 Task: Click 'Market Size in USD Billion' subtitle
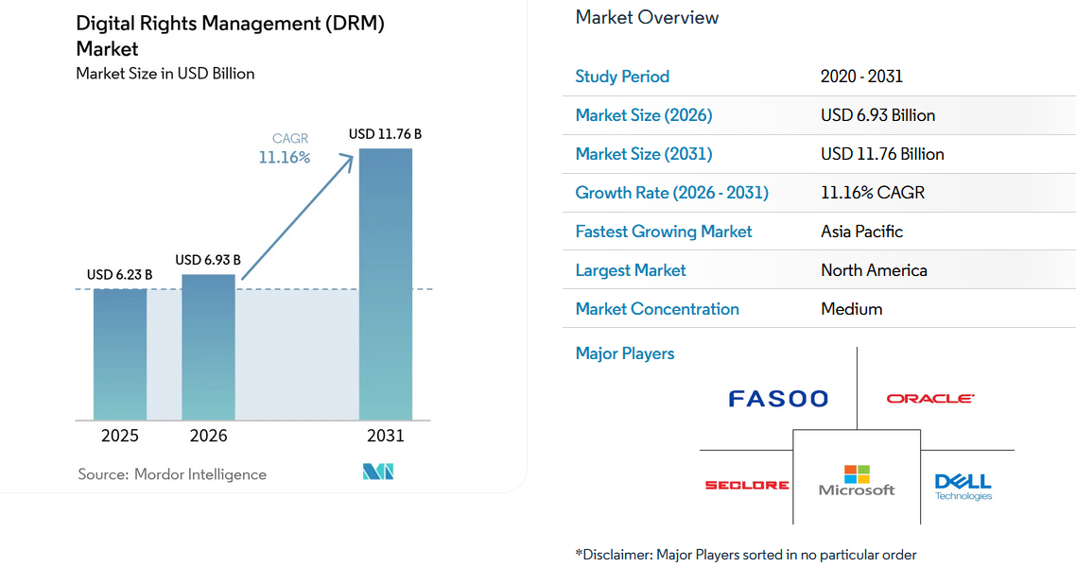pos(165,74)
